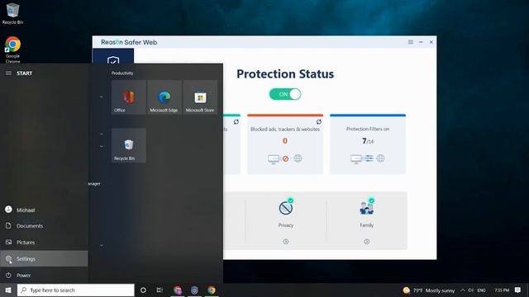
Task: Open the Microsoft Store tile
Action: 200,97
